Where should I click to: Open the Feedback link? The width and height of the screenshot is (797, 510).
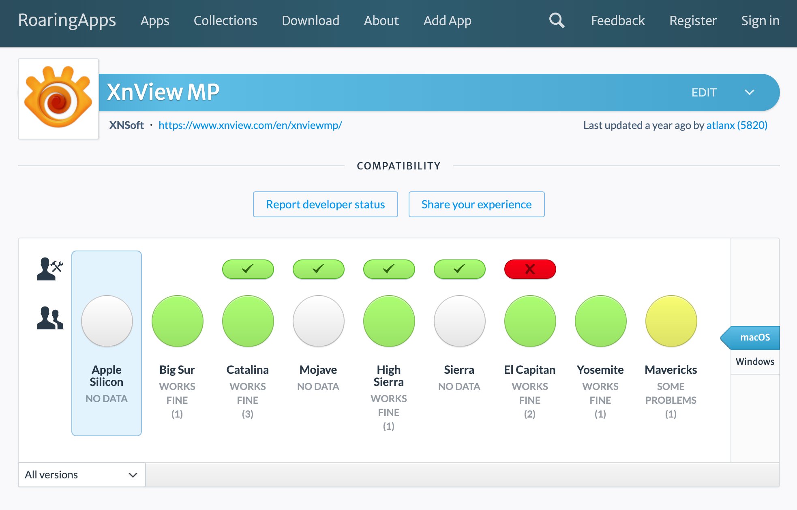[x=618, y=21]
